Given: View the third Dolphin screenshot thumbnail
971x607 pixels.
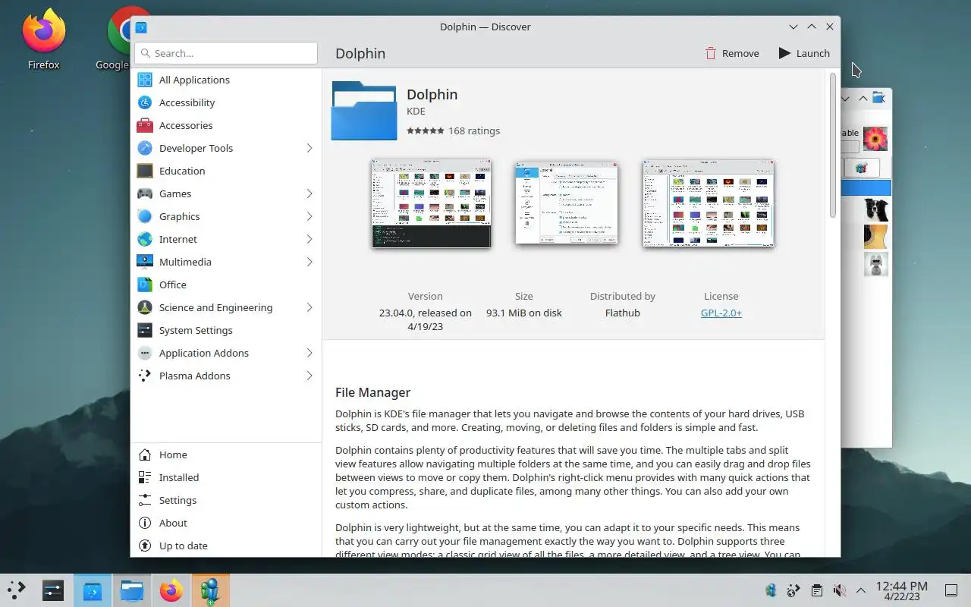Looking at the screenshot, I should point(708,203).
